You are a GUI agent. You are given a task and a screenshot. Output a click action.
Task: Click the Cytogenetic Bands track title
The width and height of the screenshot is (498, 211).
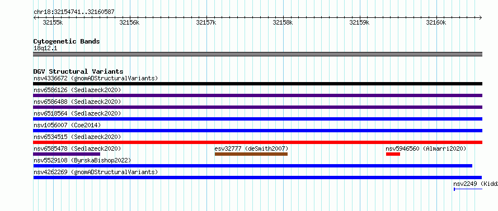pos(67,41)
